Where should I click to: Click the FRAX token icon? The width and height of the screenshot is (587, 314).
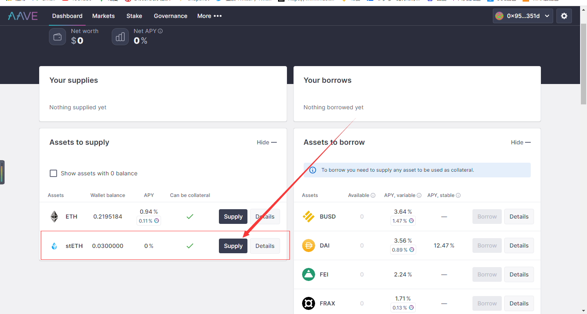tap(309, 303)
